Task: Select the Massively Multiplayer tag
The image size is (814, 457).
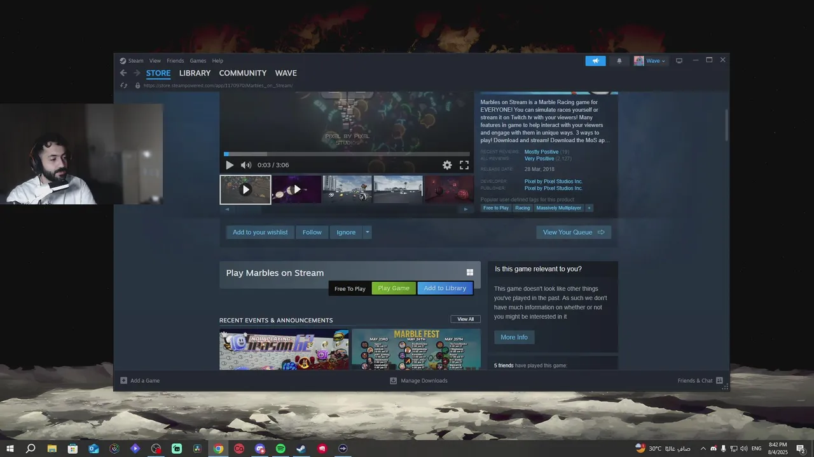Action: click(x=559, y=208)
